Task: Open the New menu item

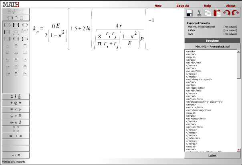Action: 158,6
